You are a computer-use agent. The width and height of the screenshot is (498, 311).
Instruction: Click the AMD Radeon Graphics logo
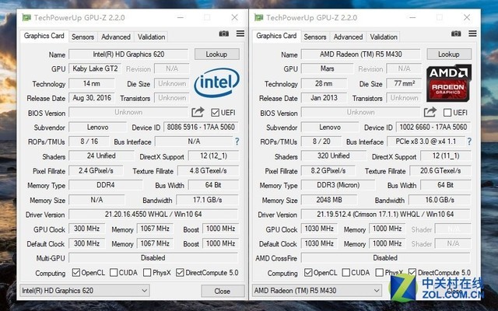coord(449,83)
